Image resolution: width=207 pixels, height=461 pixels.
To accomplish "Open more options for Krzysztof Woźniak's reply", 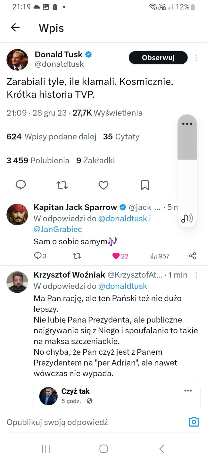I will point(196,275).
